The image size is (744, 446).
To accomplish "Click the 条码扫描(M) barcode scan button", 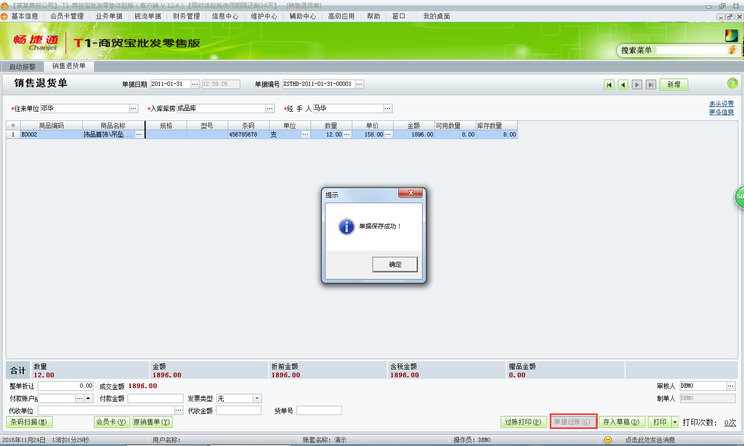I will (29, 421).
